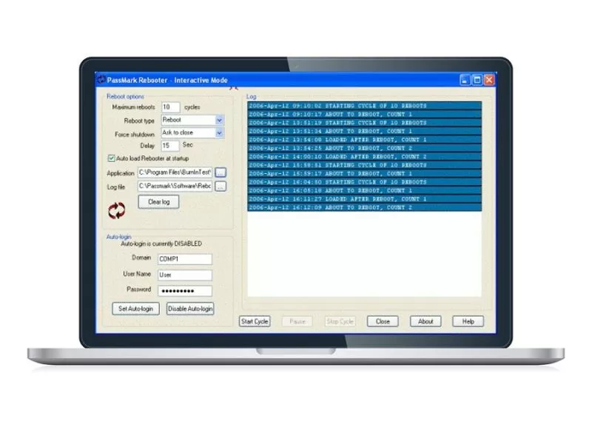Select log entry 15:58:51 STARTING CYCLE

[365, 165]
